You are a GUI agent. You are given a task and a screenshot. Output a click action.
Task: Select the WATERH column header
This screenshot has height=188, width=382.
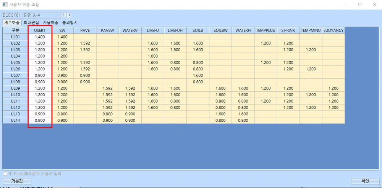(243, 30)
